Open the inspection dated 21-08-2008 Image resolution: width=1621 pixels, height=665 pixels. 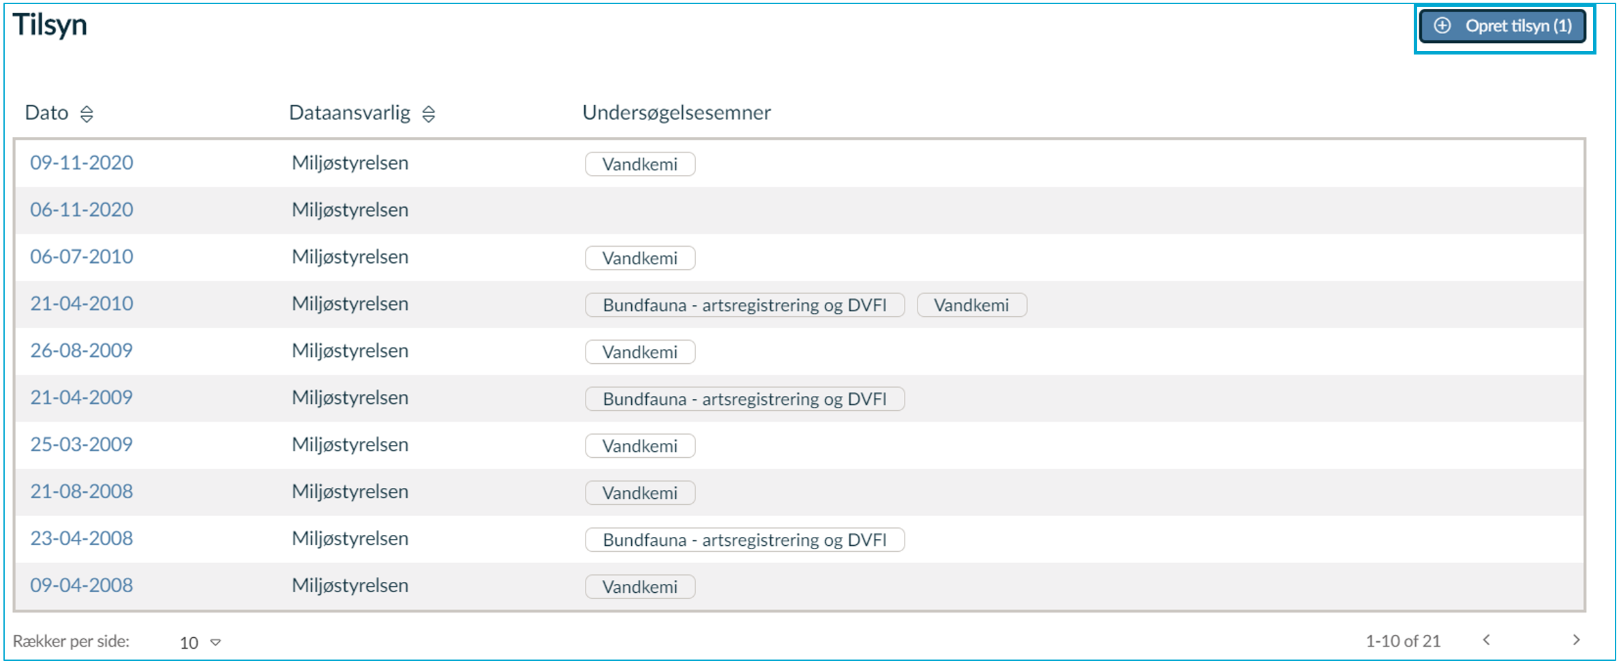tap(82, 492)
